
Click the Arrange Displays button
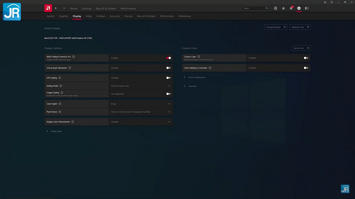275,27
